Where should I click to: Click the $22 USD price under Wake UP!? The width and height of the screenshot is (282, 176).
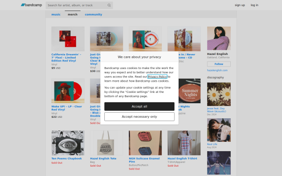pyautogui.click(x=57, y=117)
